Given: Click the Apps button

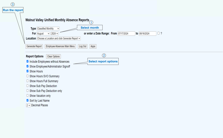Looking at the screenshot, I should [93, 46].
